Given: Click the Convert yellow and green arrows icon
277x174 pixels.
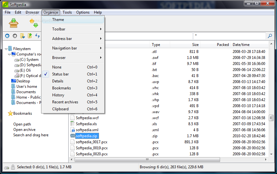Looking at the screenshot, I should (34, 23).
